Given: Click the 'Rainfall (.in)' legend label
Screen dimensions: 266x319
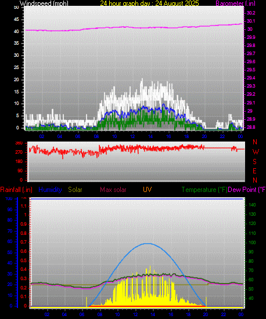Looking at the screenshot, I should [x=16, y=190].
